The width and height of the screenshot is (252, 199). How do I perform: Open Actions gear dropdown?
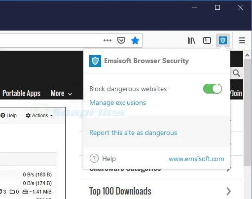[x=39, y=115]
